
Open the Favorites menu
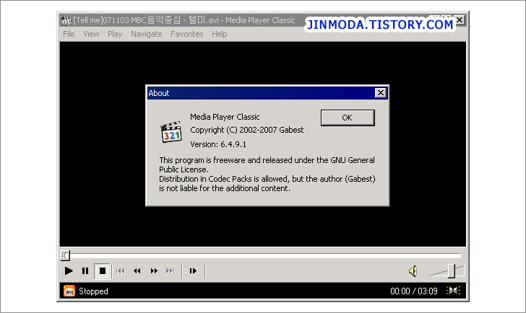coord(187,34)
